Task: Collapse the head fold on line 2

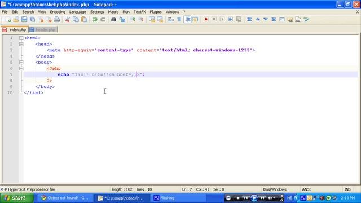Action: [x=21, y=44]
